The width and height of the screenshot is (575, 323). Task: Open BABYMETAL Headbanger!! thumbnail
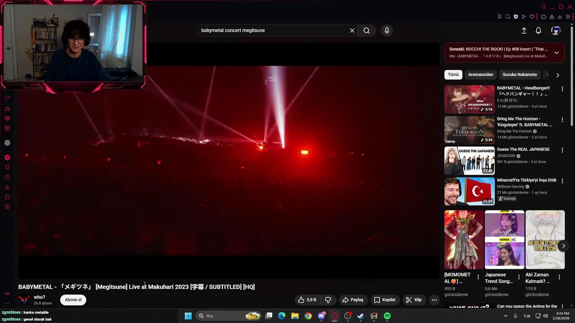pos(469,99)
